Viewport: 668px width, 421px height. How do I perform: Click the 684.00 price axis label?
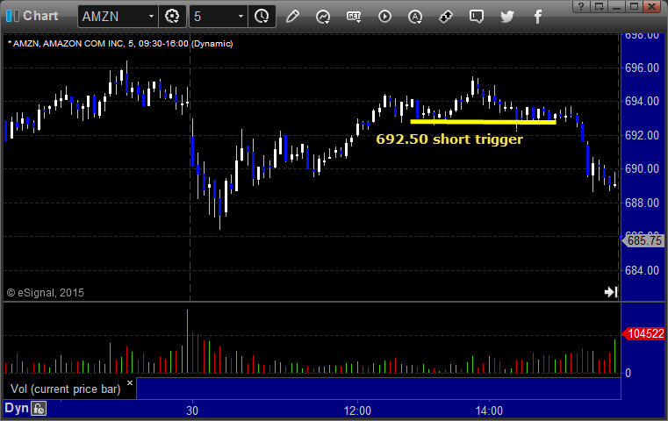pyautogui.click(x=642, y=270)
